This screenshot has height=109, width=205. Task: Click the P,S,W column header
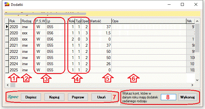41,21
